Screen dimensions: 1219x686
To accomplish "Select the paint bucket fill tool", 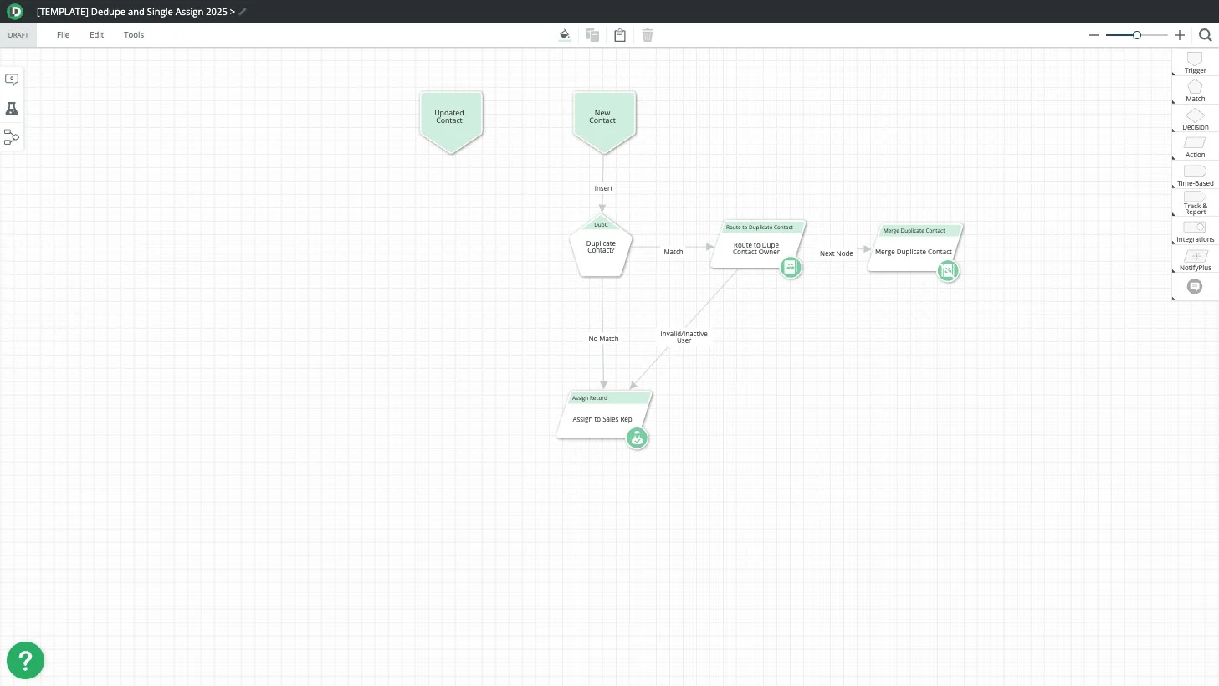I will pyautogui.click(x=565, y=35).
